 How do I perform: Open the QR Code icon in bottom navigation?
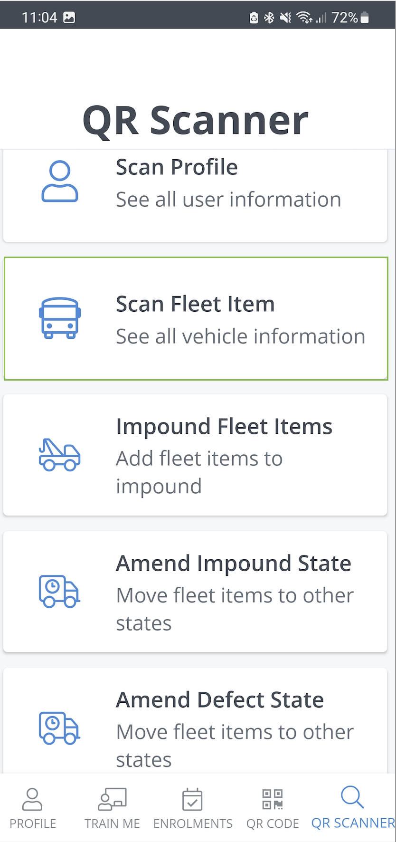click(x=272, y=799)
